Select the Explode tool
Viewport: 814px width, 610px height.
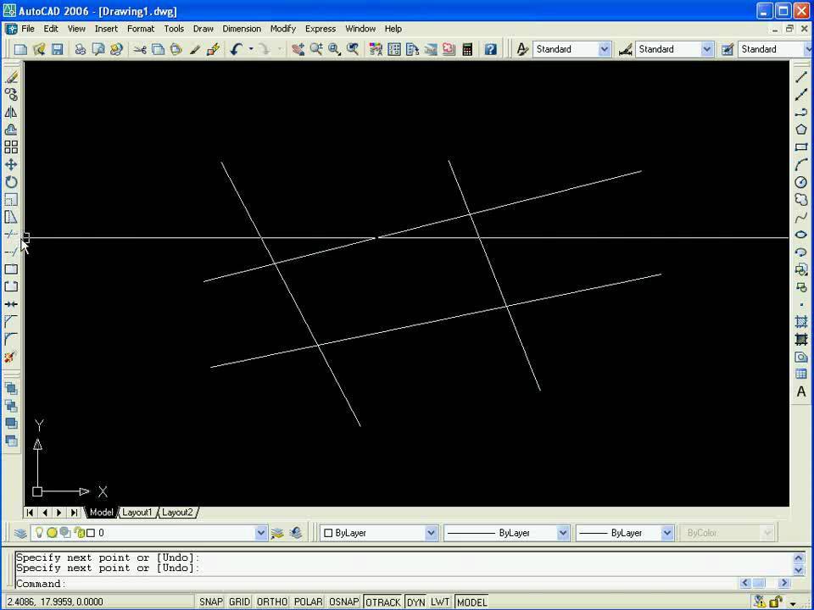point(11,357)
